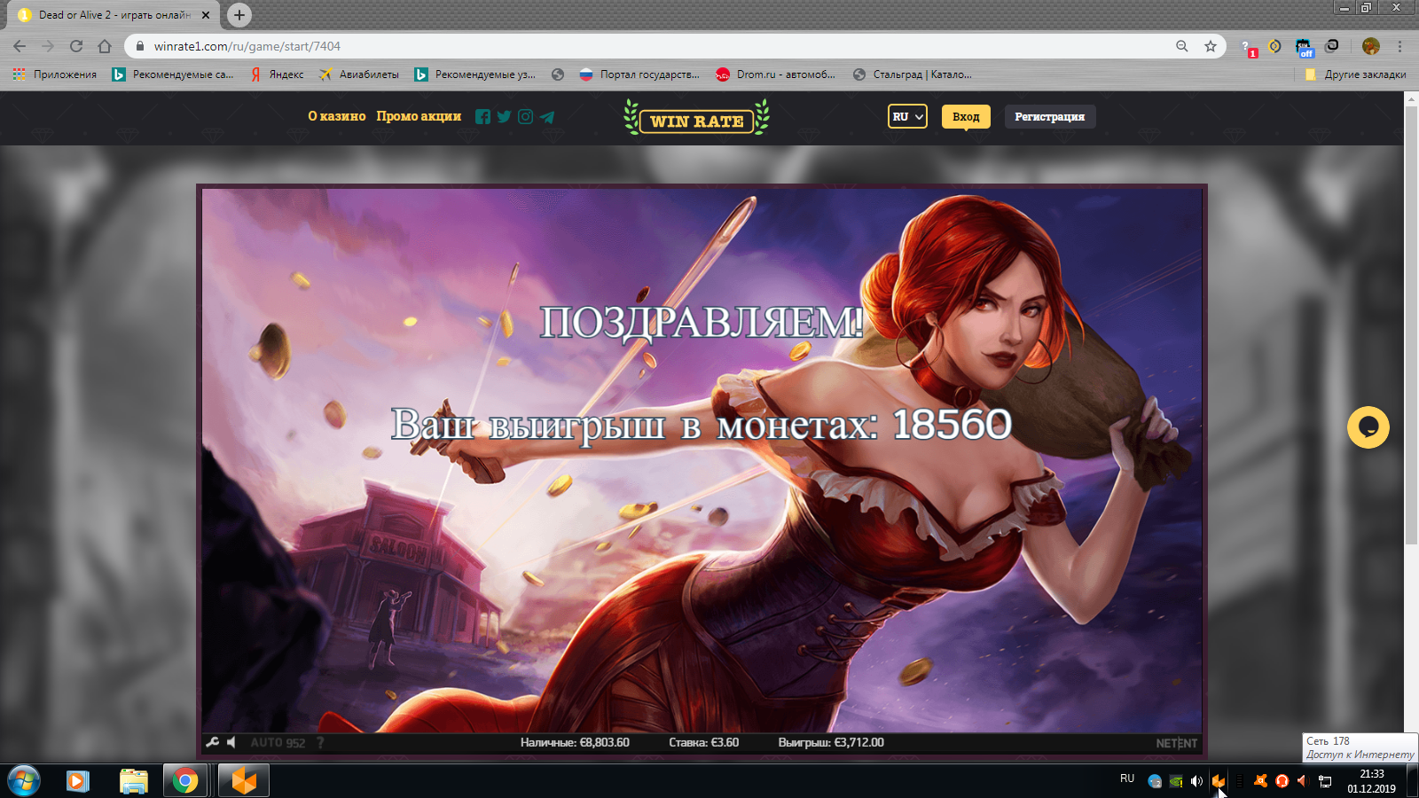Open the Drom.ru bookmark

click(x=776, y=74)
